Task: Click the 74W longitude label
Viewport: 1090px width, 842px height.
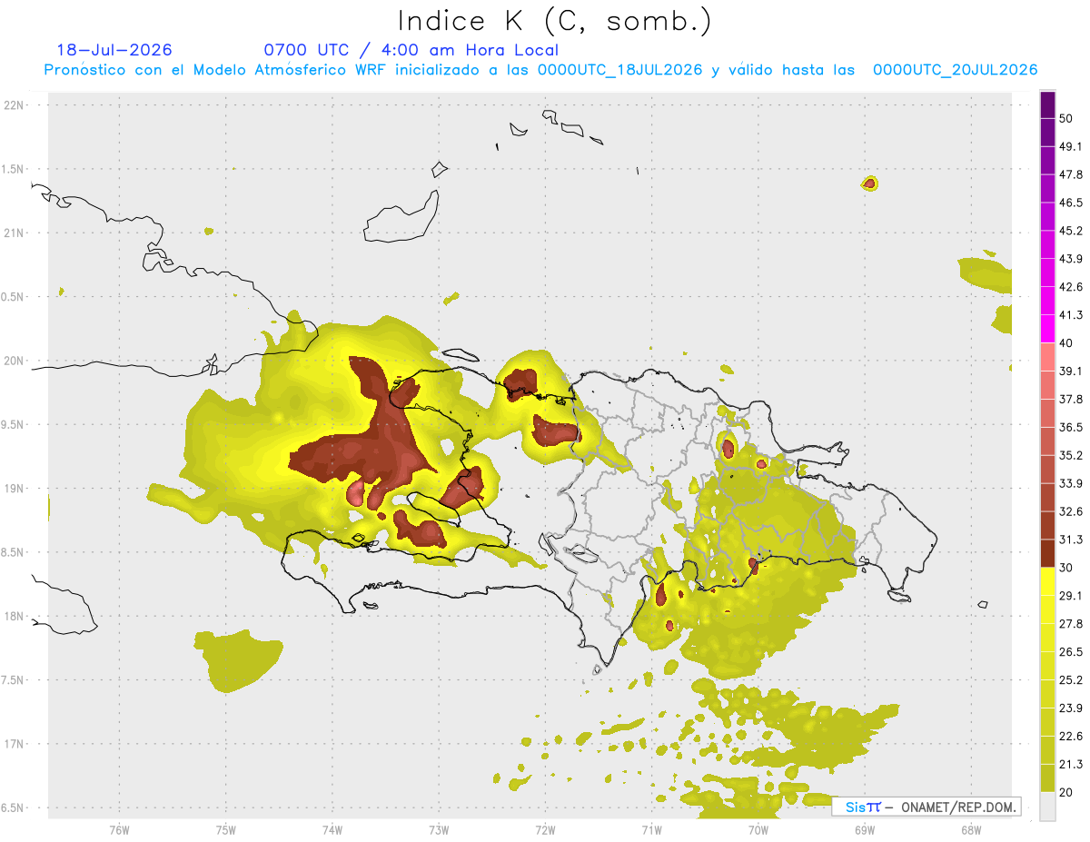Action: (x=332, y=830)
